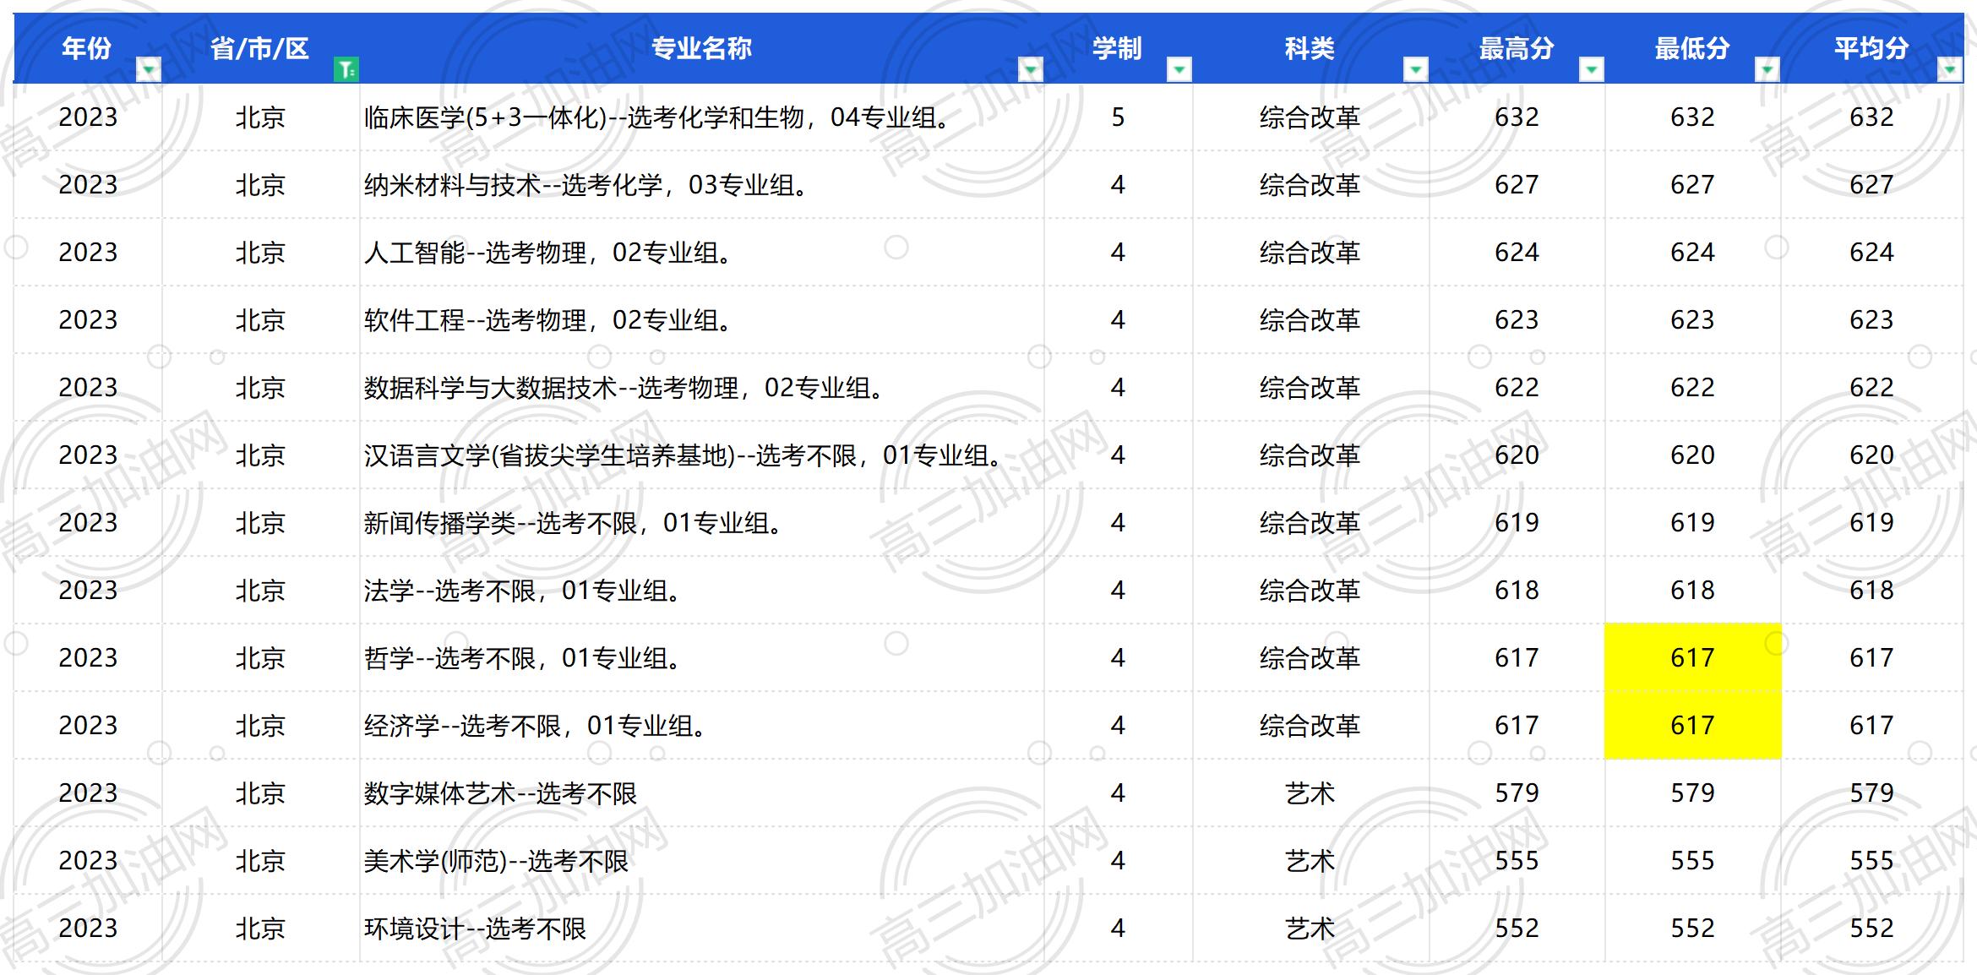Select year 2023 in the 美术学 row
Screen dimensions: 1977x975
click(x=88, y=861)
